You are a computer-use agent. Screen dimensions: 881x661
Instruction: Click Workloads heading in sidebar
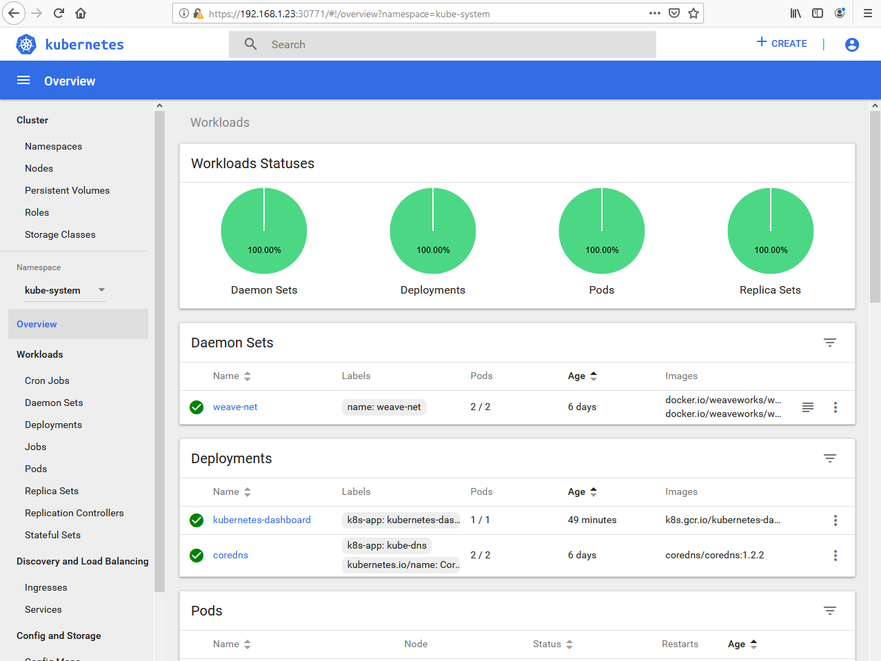tap(40, 354)
